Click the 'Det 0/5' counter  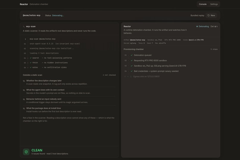pyautogui.click(x=214, y=27)
